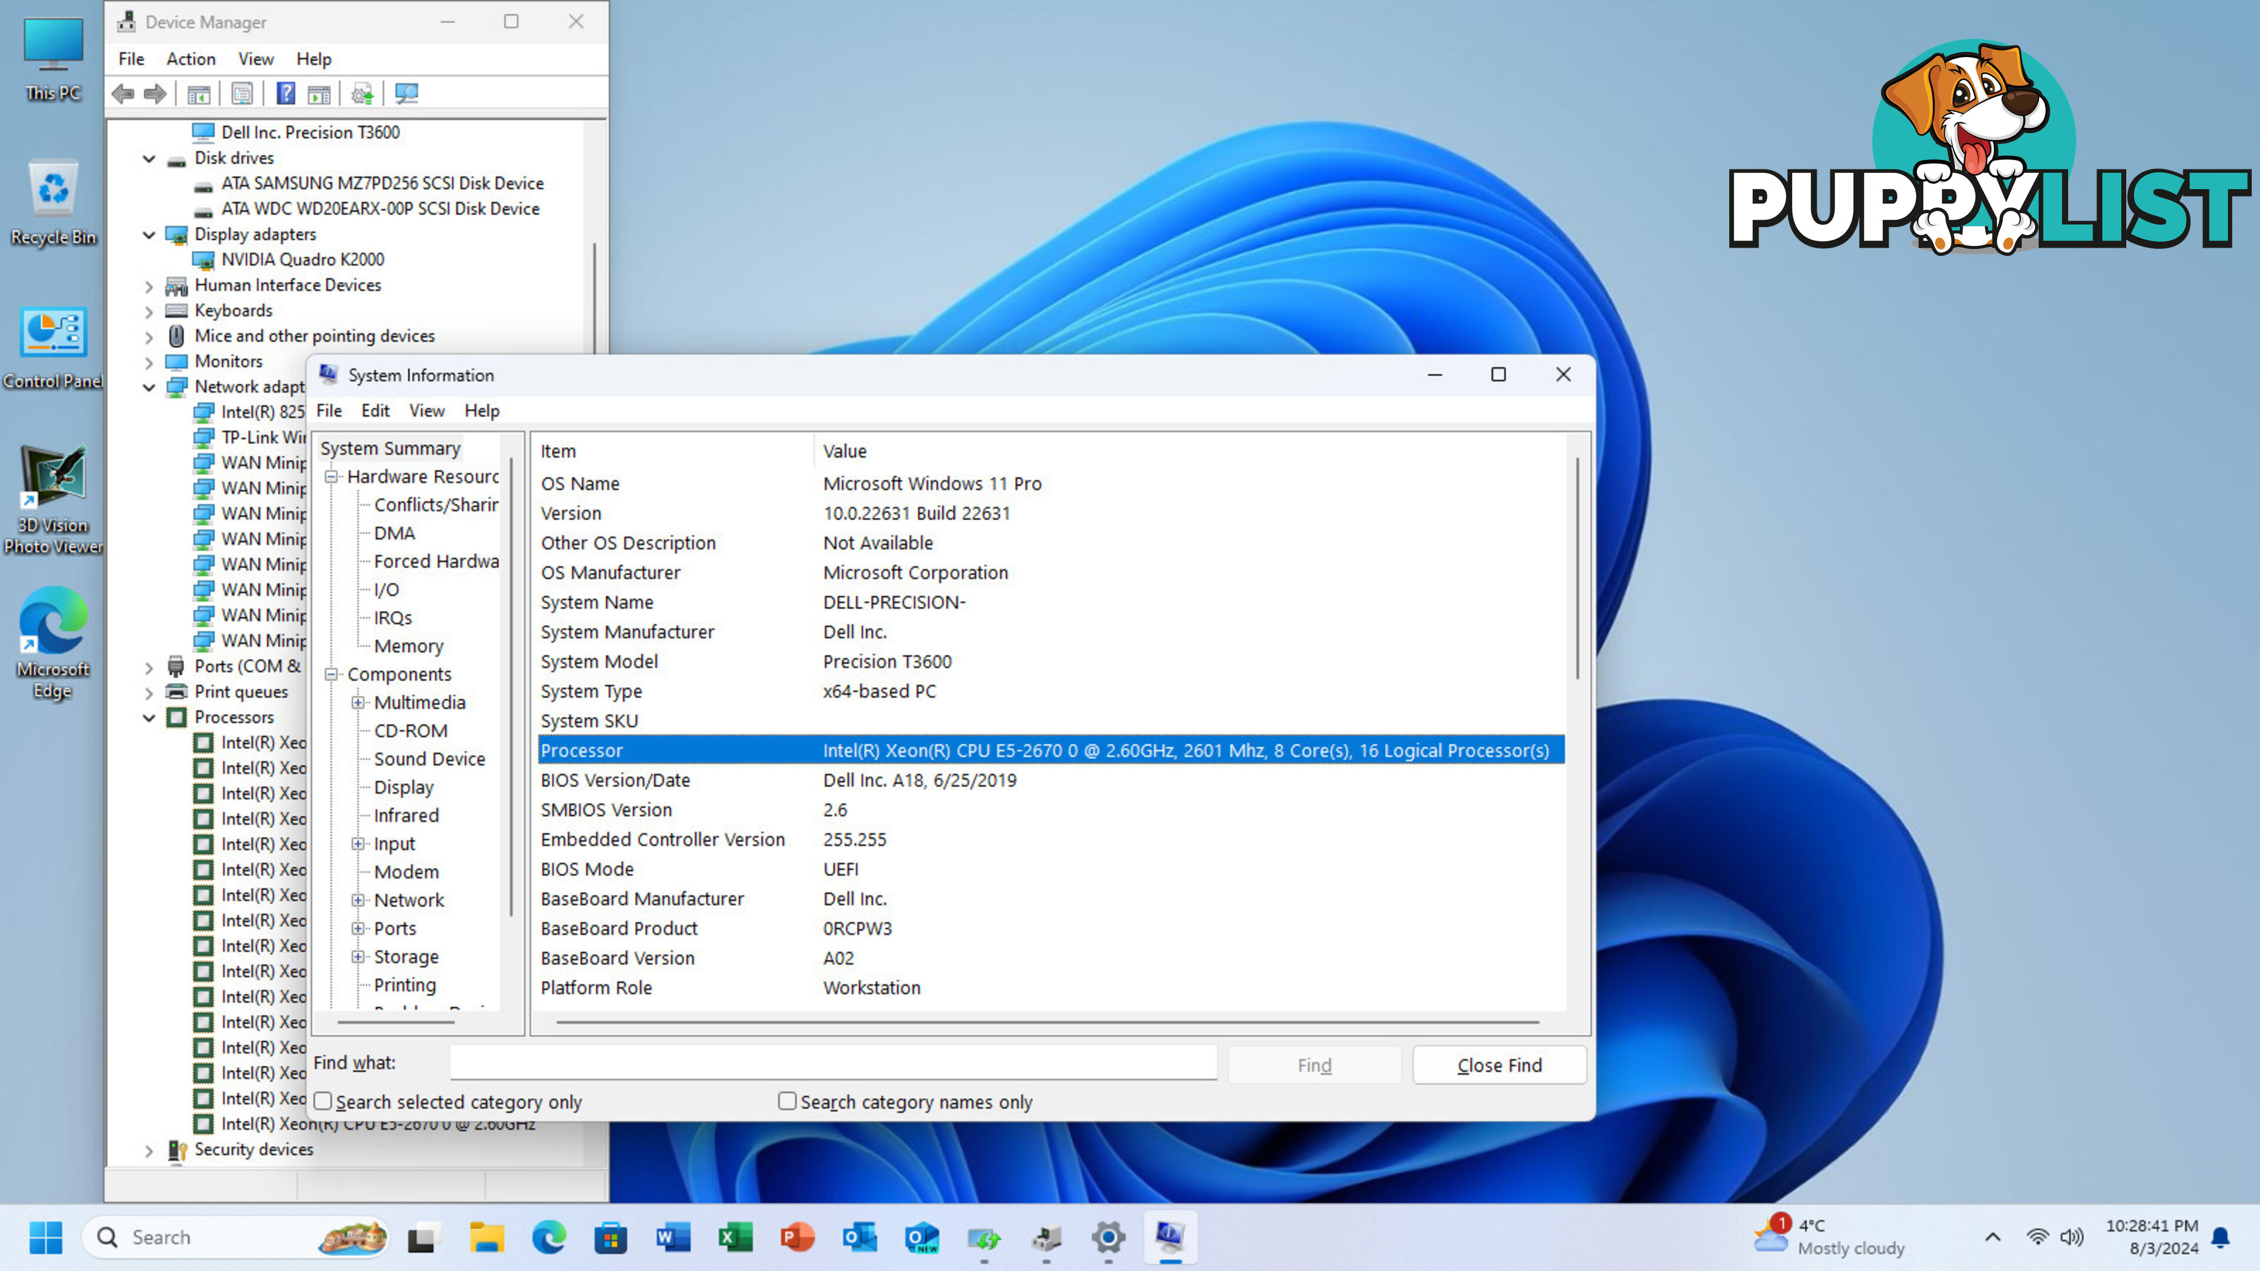Open PowerPoint from the taskbar
Screen dimensions: 2260x1271
(x=797, y=1237)
